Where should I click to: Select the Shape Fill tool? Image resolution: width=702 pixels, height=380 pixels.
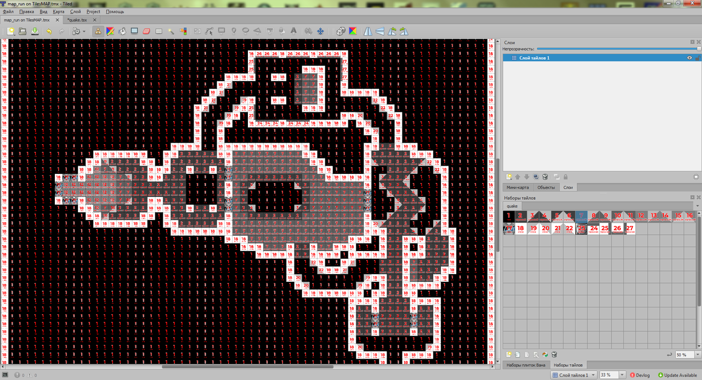point(134,31)
